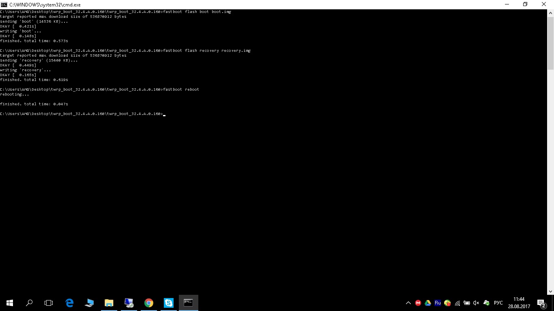The image size is (554, 311).
Task: Open Action Center notifications
Action: pos(541,303)
